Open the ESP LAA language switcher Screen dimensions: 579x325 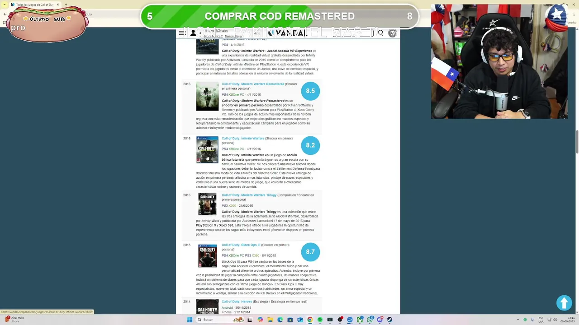[541, 320]
